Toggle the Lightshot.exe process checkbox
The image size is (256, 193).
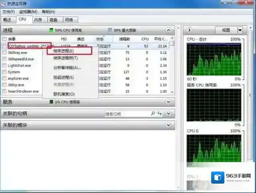tap(4, 66)
